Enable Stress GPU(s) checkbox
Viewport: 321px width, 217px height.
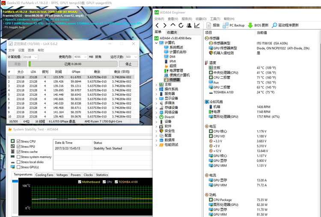(18, 167)
